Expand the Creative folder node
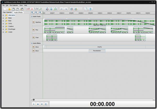This screenshot has width=157, height=109. [3, 26]
